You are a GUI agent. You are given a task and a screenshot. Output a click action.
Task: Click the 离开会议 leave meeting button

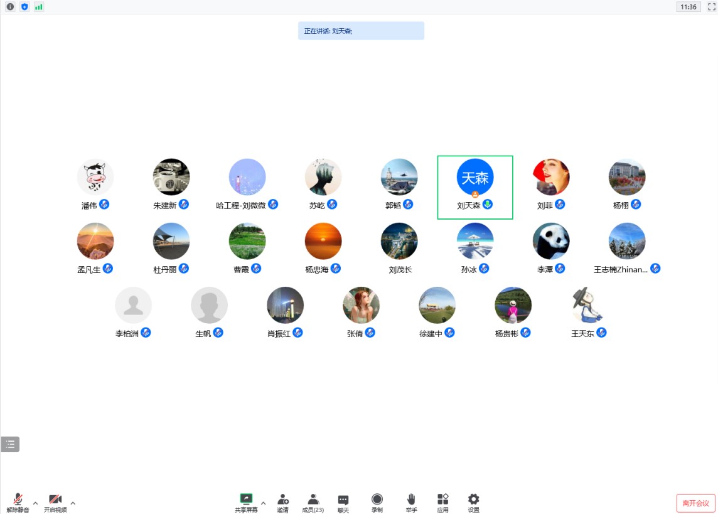click(695, 503)
